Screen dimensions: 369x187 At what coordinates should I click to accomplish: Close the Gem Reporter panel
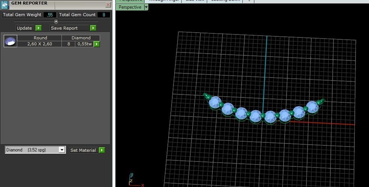coord(108,5)
